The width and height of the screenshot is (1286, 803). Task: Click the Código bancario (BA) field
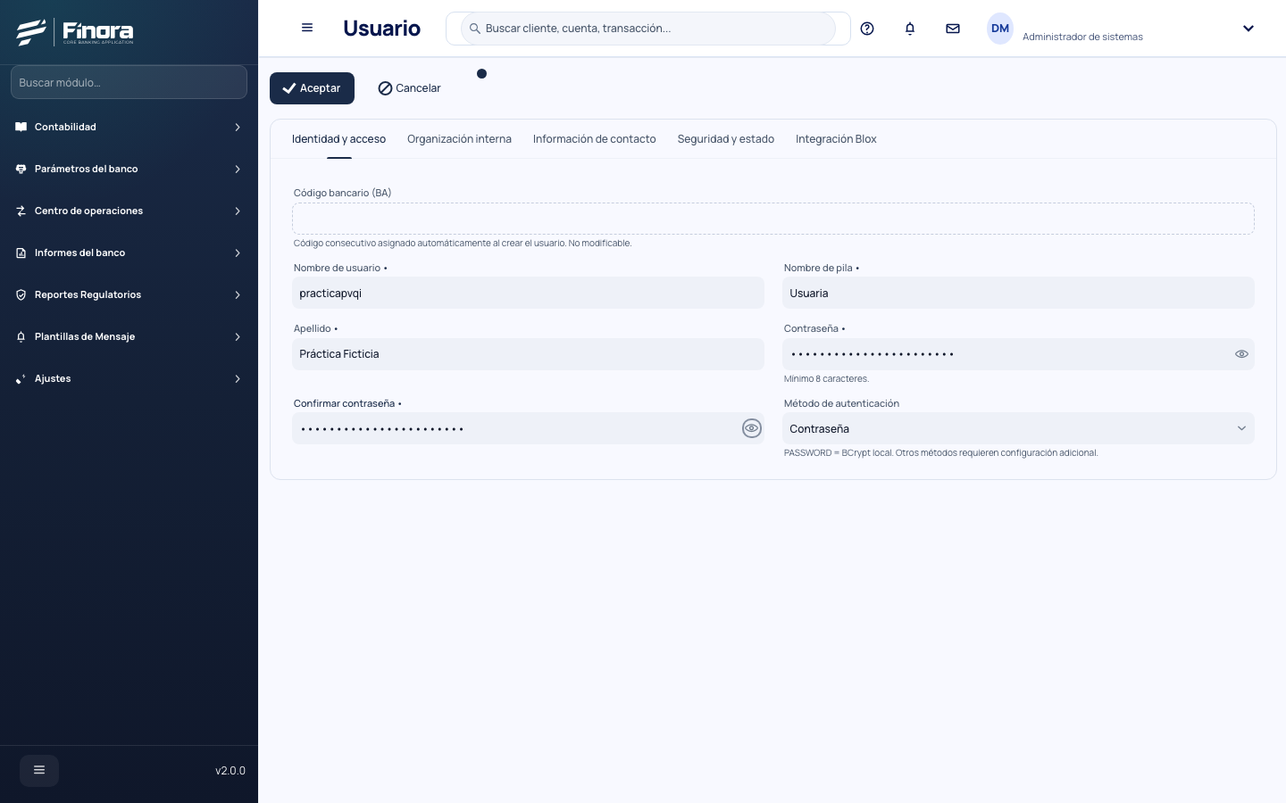tap(773, 219)
